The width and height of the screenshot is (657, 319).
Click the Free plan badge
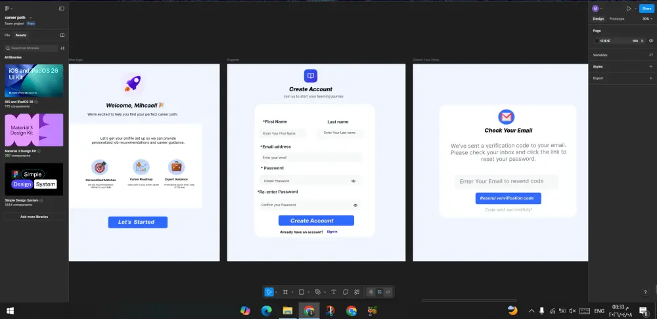tap(31, 24)
